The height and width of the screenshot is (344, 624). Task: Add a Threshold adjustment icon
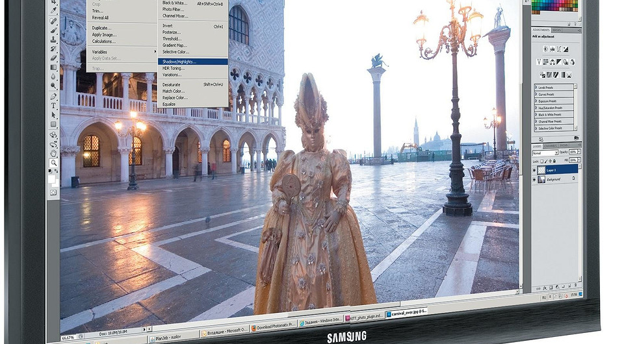coord(556,75)
